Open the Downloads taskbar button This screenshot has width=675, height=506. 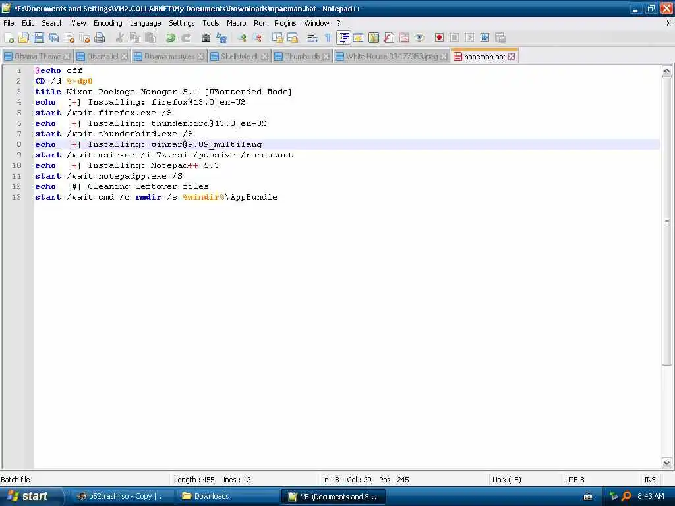(227, 497)
